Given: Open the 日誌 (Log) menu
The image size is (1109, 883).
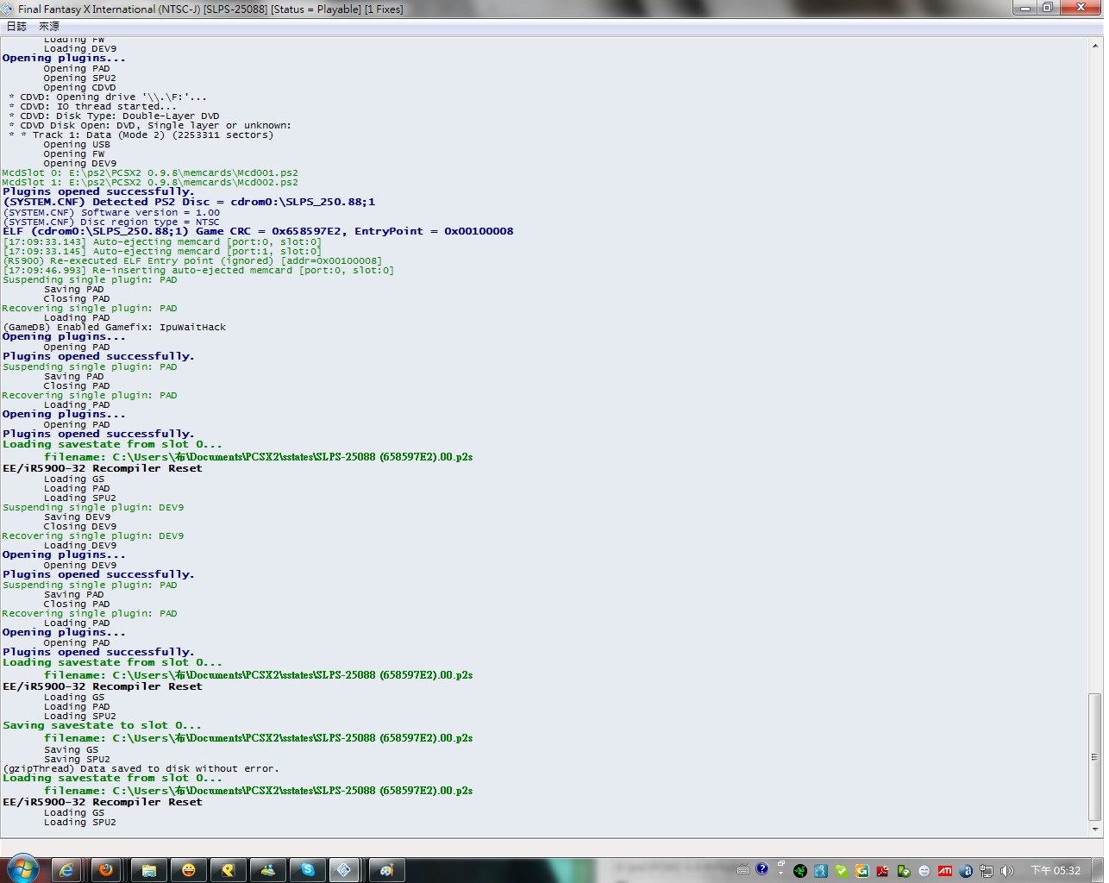Looking at the screenshot, I should [16, 27].
